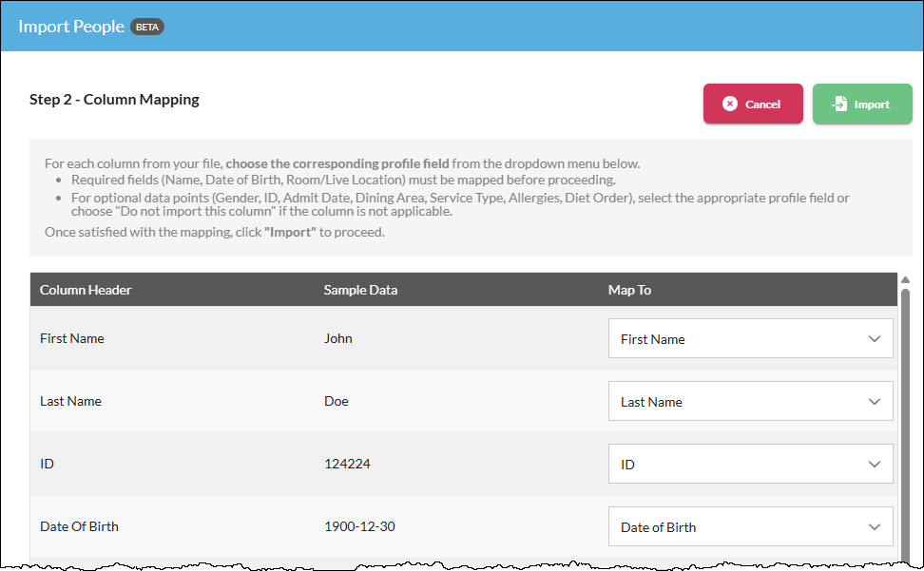924x571 pixels.
Task: Open the ID mapping dropdown
Action: (750, 464)
